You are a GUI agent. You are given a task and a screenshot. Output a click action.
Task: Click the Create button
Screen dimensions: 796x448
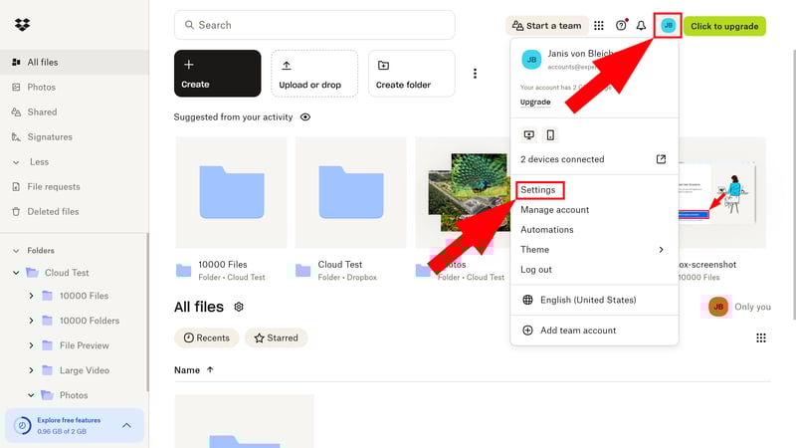click(x=217, y=74)
